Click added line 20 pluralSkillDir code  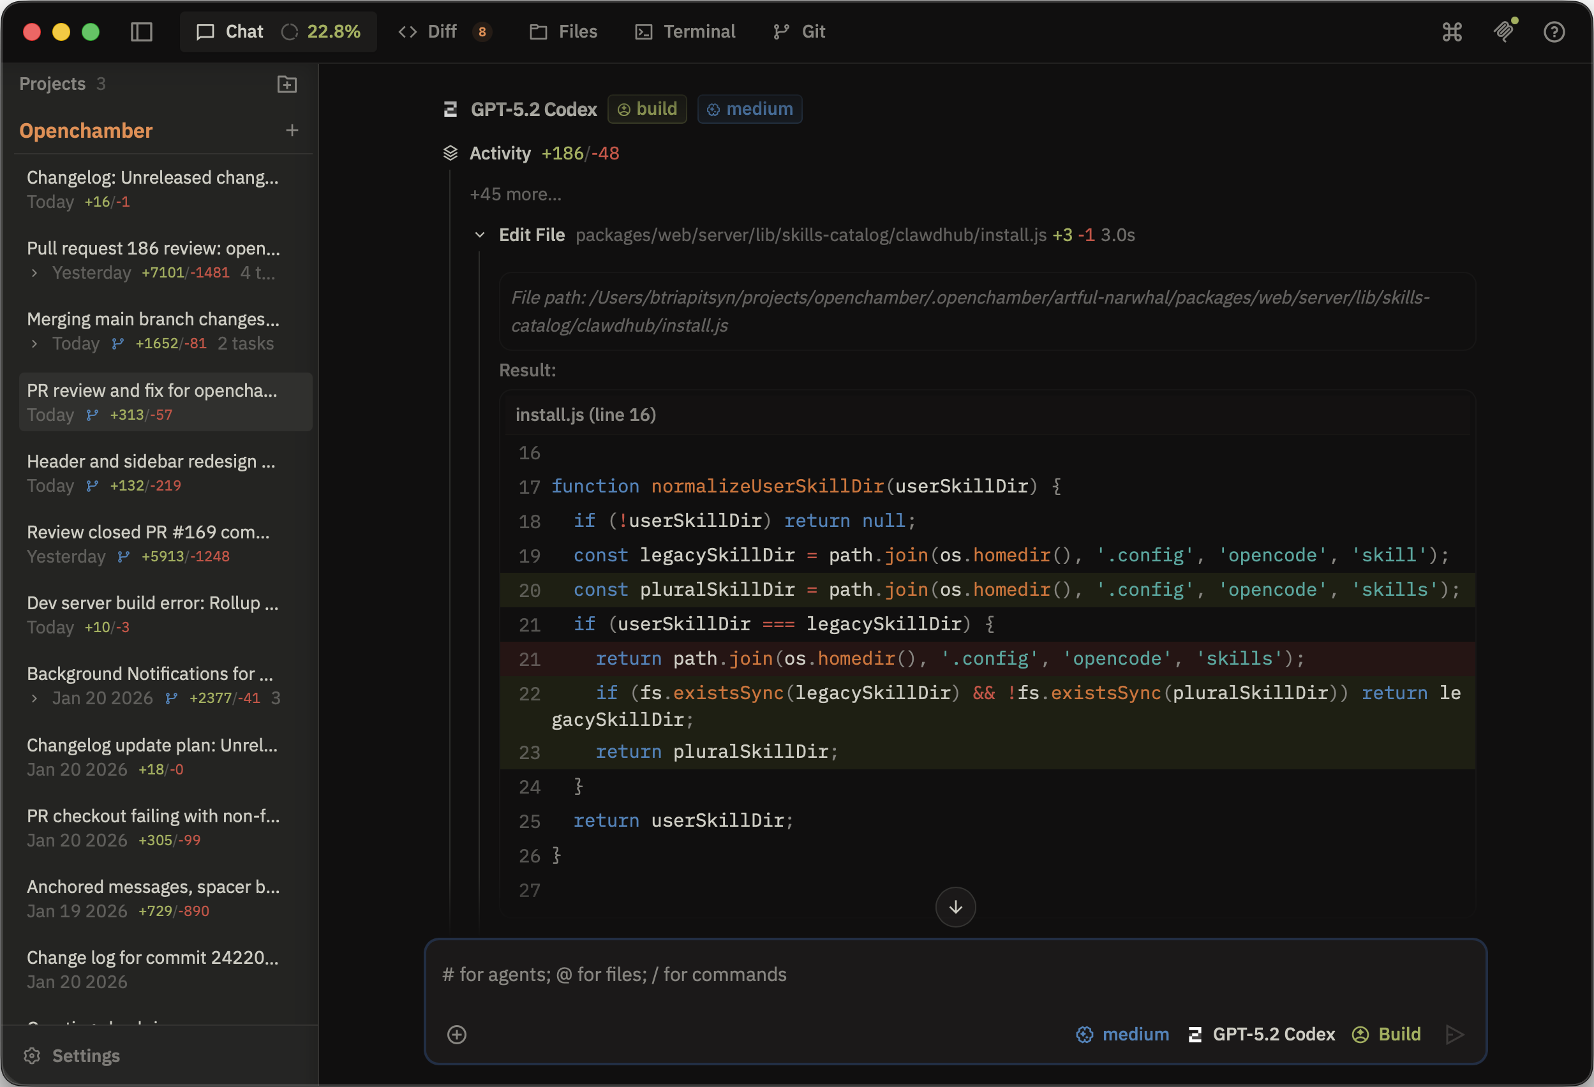coord(988,590)
